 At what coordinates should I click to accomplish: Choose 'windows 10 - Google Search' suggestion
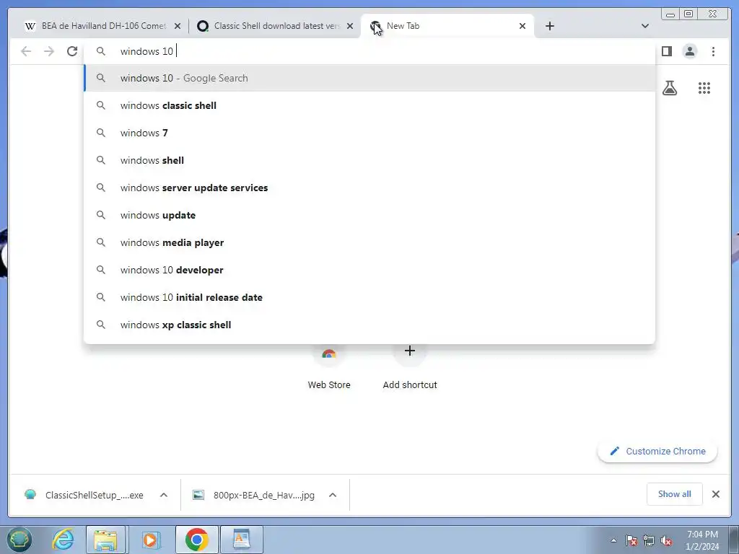[x=369, y=78]
